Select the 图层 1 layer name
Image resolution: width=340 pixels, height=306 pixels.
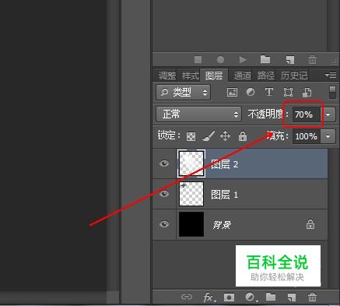pos(224,195)
